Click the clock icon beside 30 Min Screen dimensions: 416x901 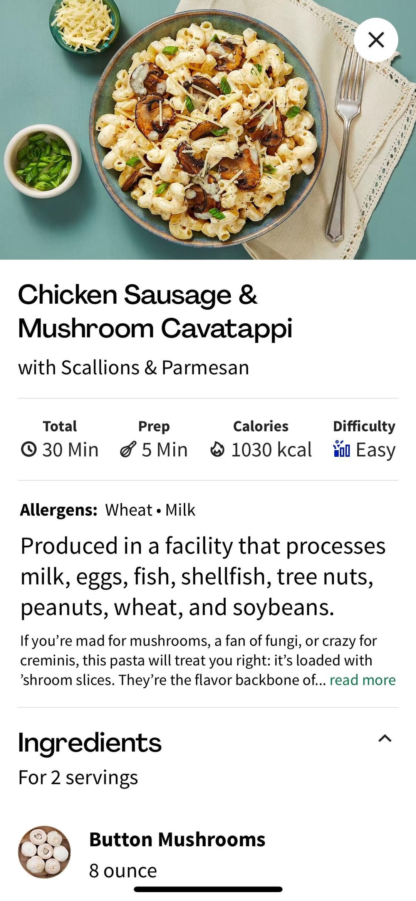click(29, 449)
